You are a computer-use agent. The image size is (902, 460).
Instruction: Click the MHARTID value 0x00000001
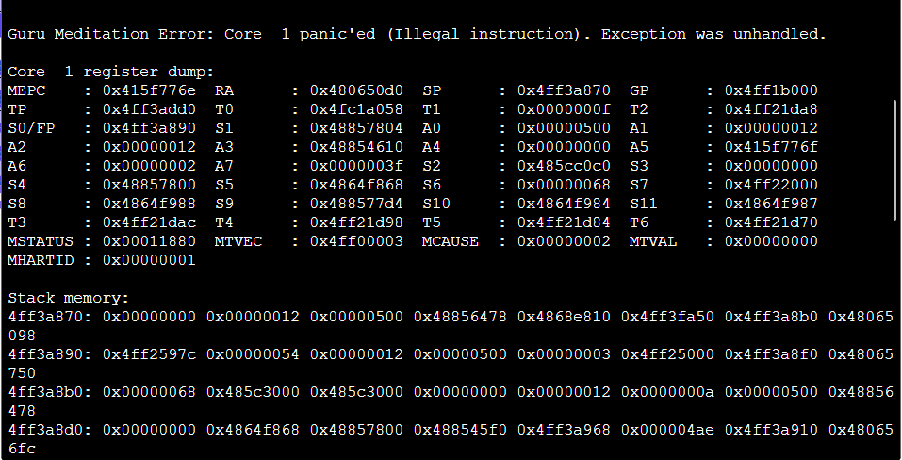[x=150, y=261]
